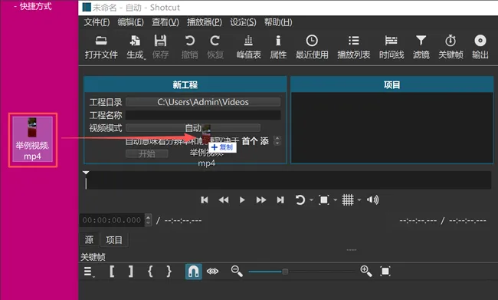This screenshot has width=498, height=300.
Task: Skip to the end of the clip
Action: click(x=280, y=199)
